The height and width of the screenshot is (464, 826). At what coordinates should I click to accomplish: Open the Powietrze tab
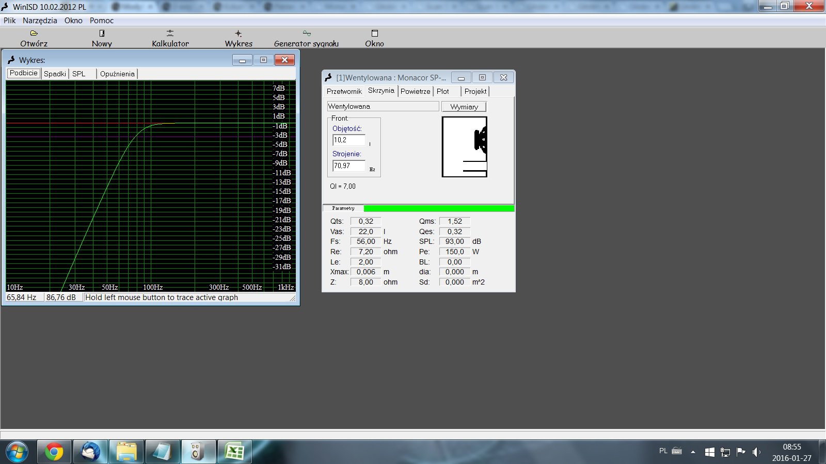415,91
